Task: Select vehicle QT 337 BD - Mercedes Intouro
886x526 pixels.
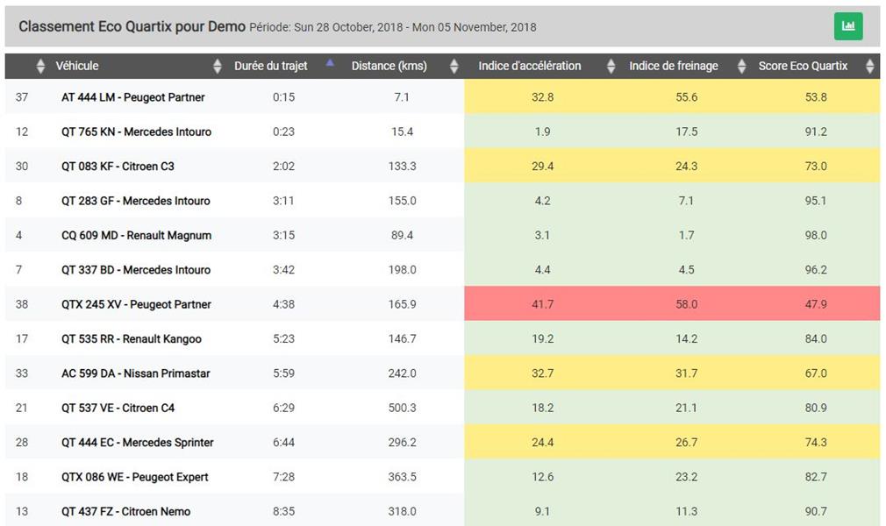Action: pyautogui.click(x=136, y=269)
